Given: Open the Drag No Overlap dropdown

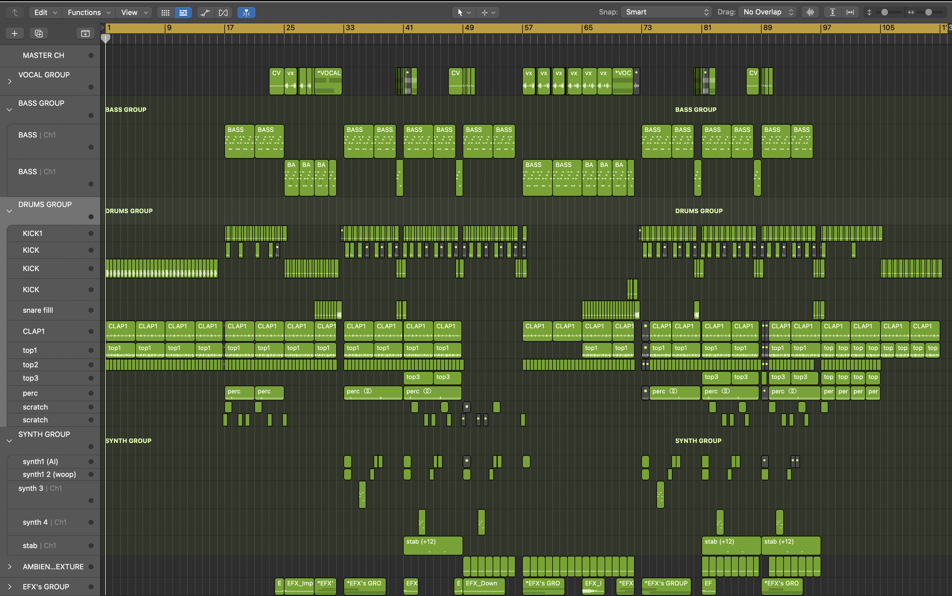Looking at the screenshot, I should click(767, 12).
